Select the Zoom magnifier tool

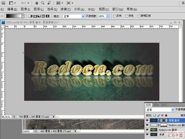tap(42, 3)
